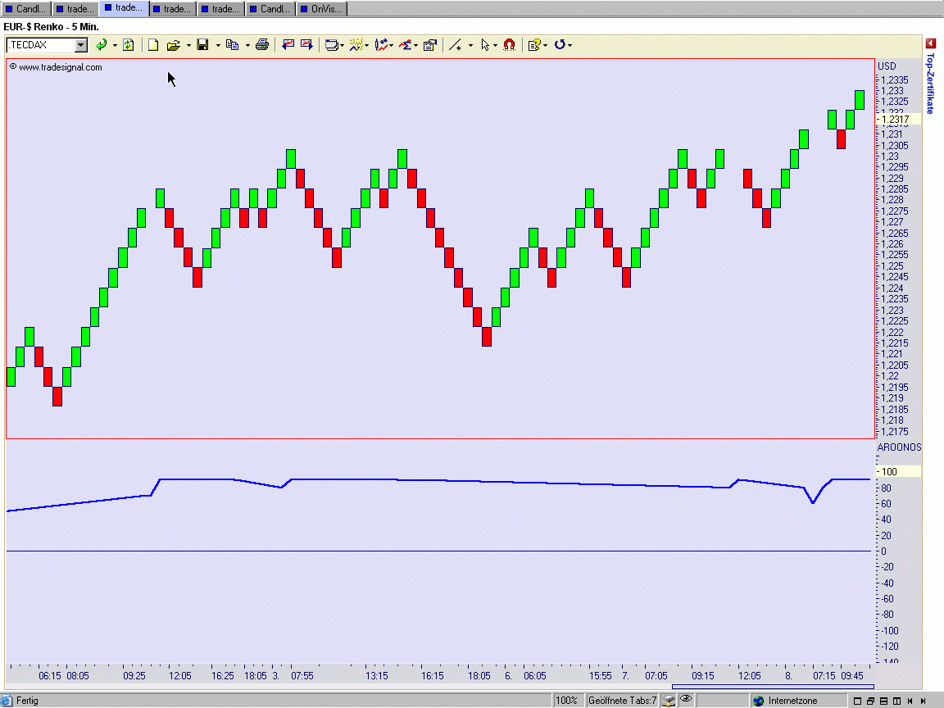Toggle the eye icon in the status bar
This screenshot has height=708, width=944.
(x=686, y=700)
